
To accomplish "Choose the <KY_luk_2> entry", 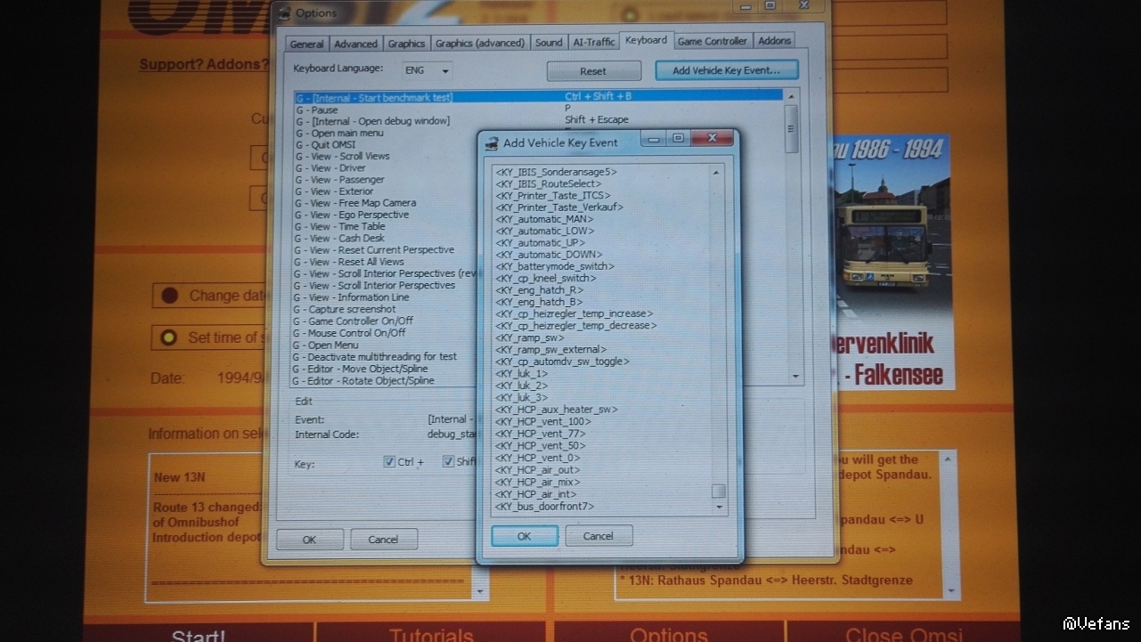I will [522, 386].
